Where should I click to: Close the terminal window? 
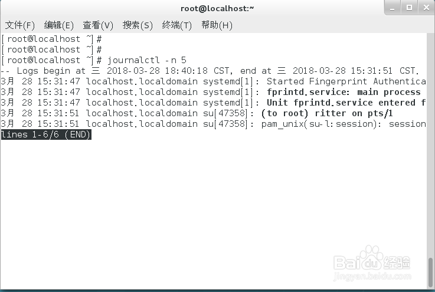click(426, 8)
